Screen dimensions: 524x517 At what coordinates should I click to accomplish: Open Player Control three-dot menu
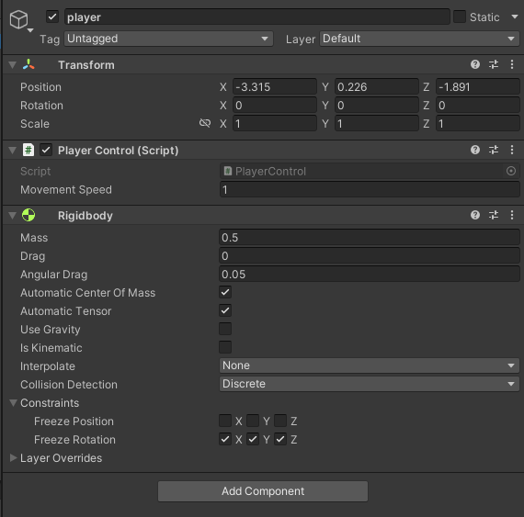pos(512,150)
